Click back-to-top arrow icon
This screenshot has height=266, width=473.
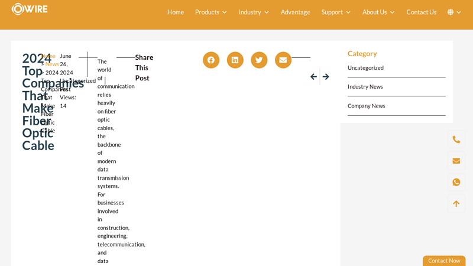pos(456,203)
